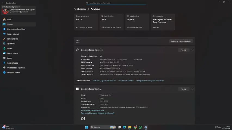Open Contas person icon
This screenshot has width=232, height=130.
click(x=4, y=48)
